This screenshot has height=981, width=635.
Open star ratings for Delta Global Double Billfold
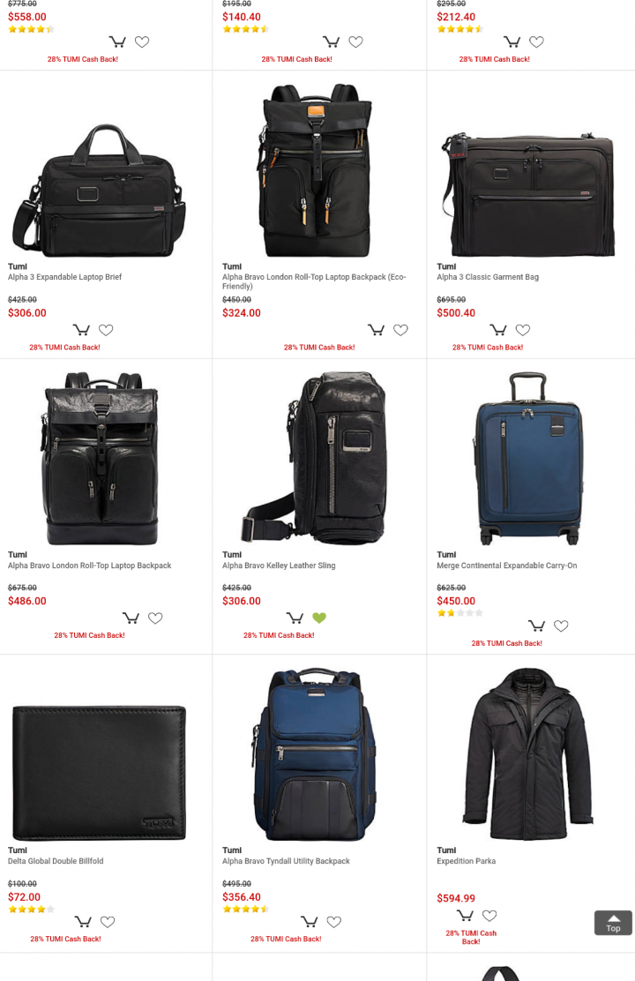point(31,909)
